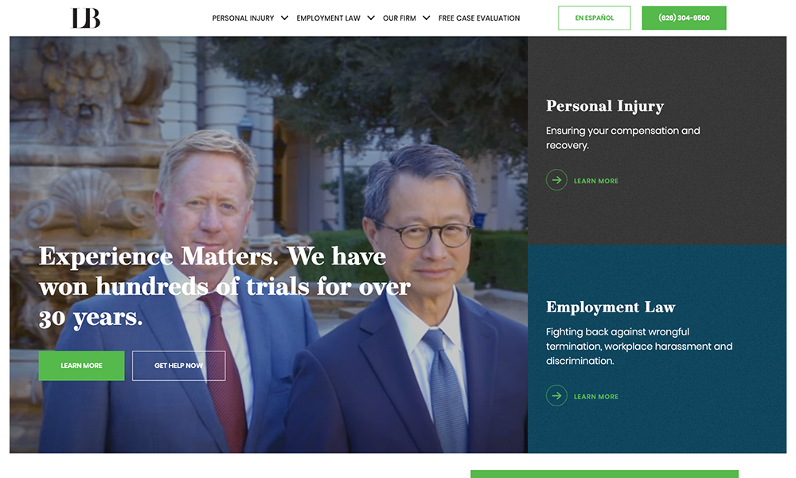
Task: Select the Personal Injury card heading
Action: pyautogui.click(x=605, y=106)
